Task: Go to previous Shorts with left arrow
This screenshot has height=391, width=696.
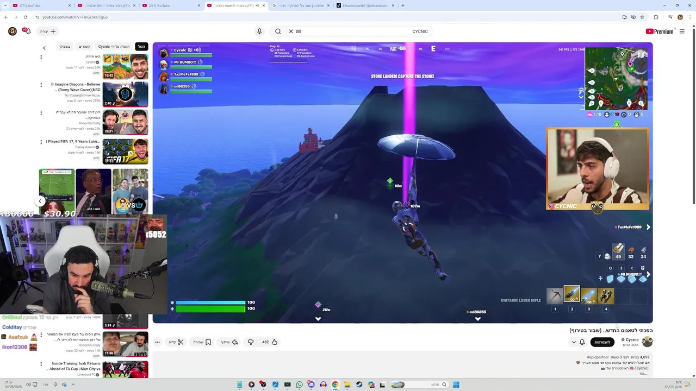Action: click(40, 201)
